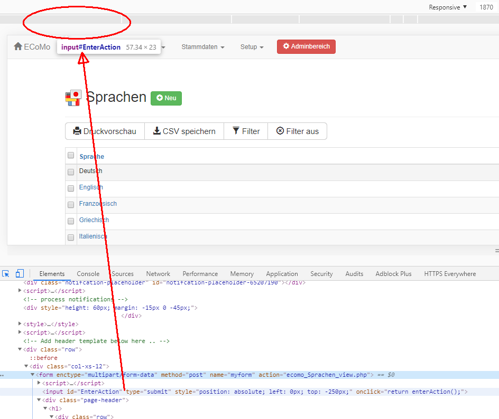Screen dimensions: 499x419
Task: Click the circled X icon in Filter aus
Action: tap(280, 130)
